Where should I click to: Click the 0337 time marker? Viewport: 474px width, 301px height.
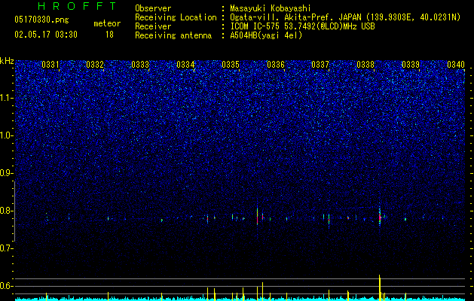[x=320, y=65]
